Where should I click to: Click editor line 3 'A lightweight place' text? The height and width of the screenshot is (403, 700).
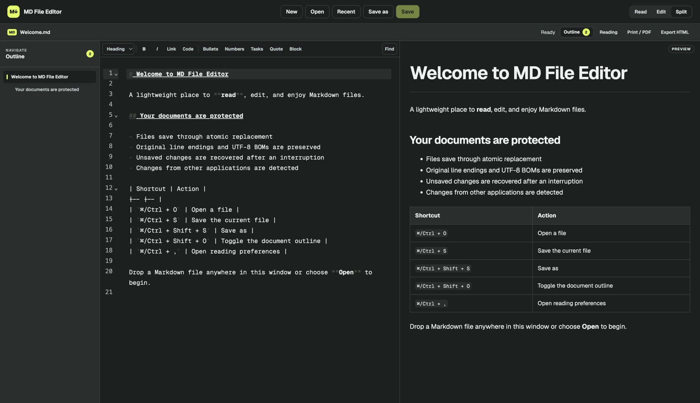click(246, 95)
